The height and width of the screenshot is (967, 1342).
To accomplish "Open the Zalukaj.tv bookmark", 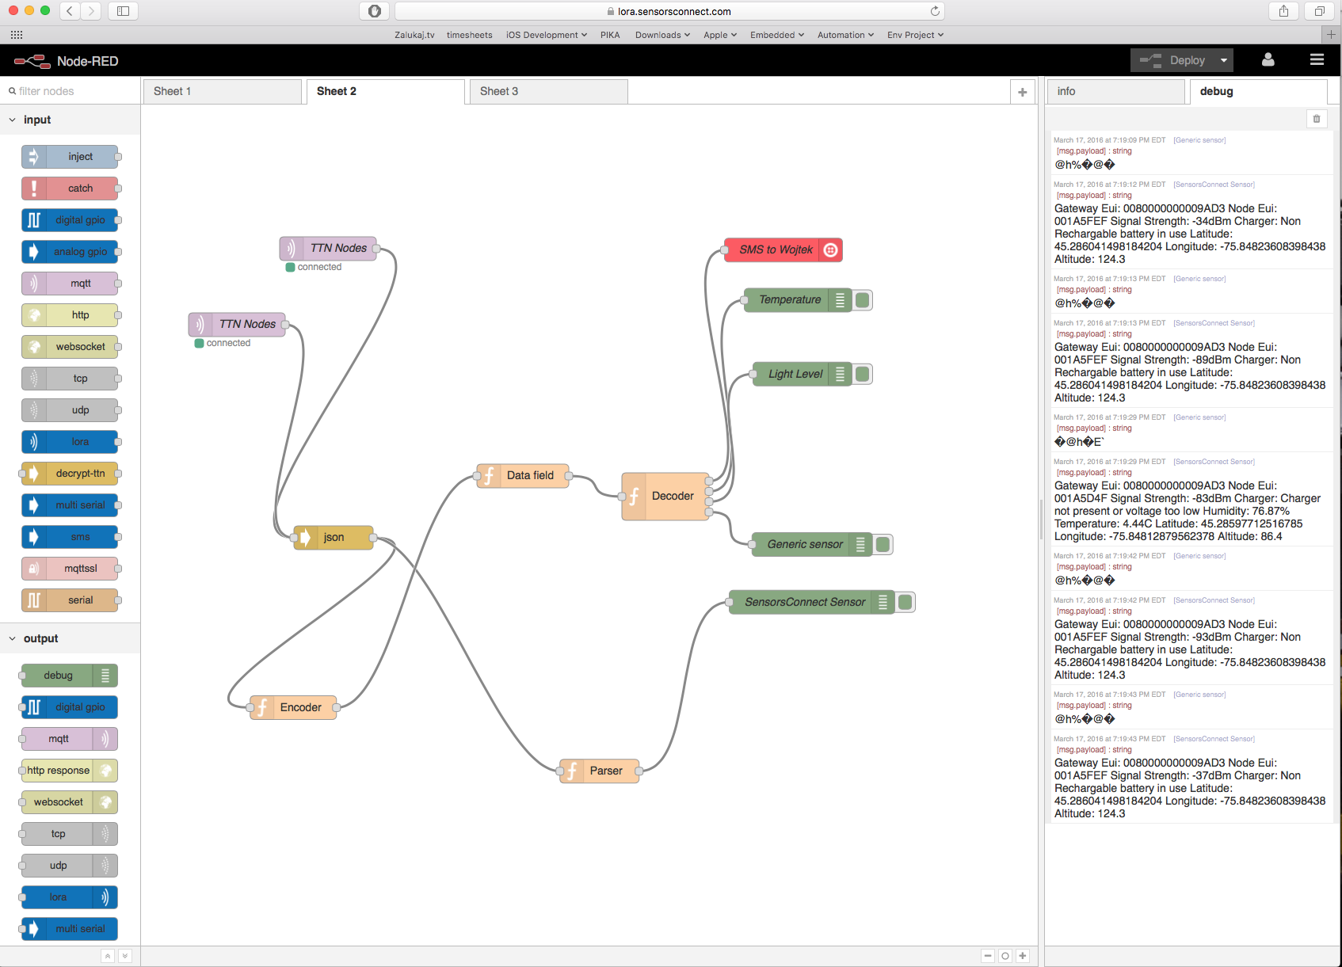I will click(x=414, y=35).
